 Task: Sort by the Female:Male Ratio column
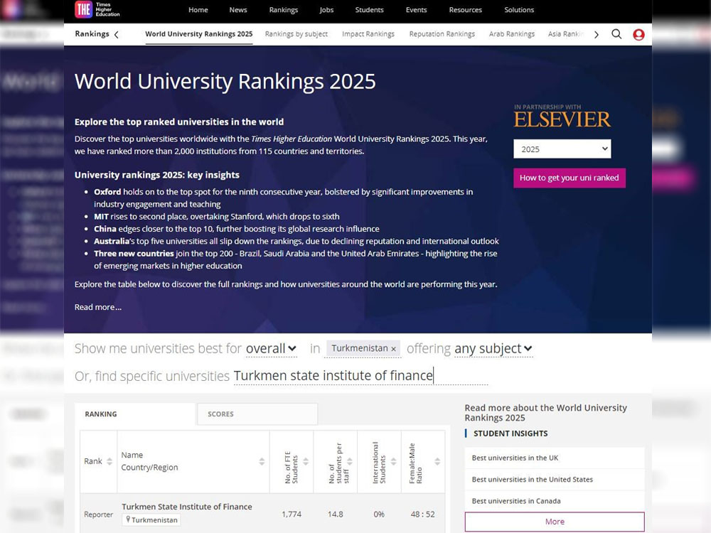click(x=437, y=461)
